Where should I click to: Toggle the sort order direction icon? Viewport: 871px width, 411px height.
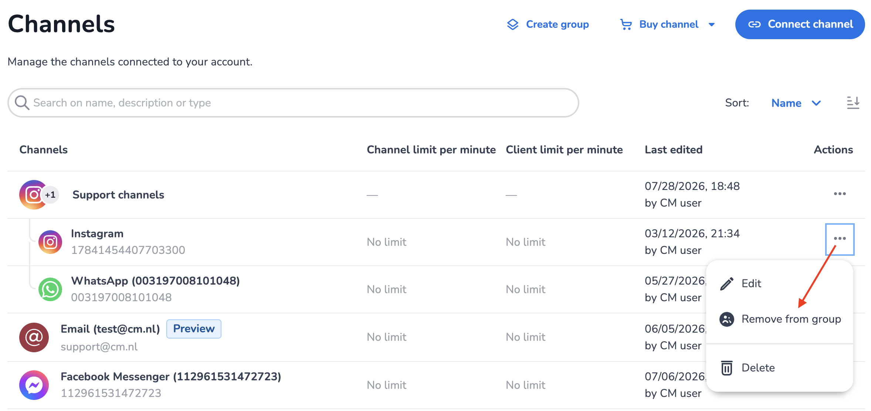(853, 103)
